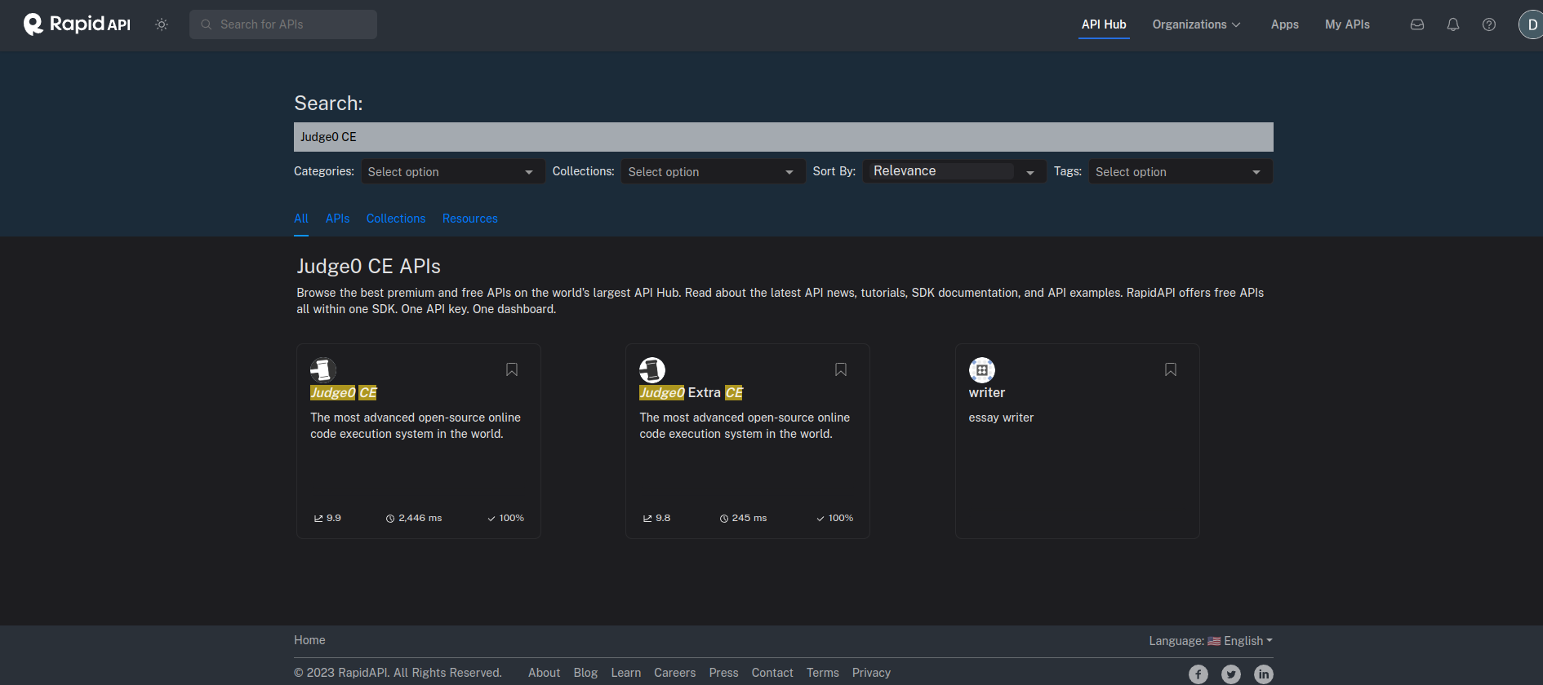Open the Blog footer link
Image resolution: width=1543 pixels, height=685 pixels.
[585, 673]
